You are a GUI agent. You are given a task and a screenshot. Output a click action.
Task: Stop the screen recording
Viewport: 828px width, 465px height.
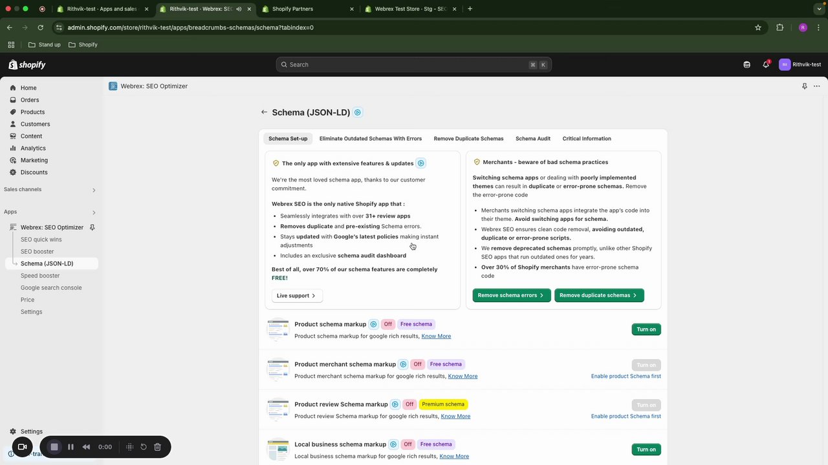54,447
